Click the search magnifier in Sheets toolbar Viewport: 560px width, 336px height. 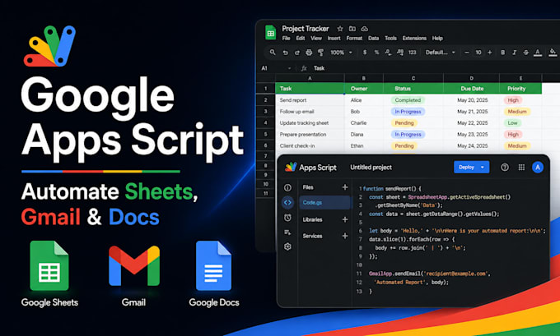tap(273, 53)
